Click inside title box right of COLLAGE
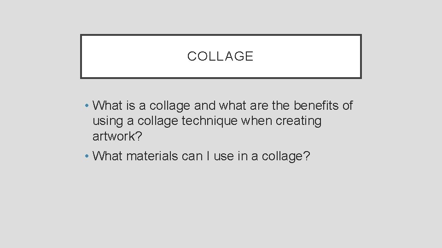The image size is (442, 248). point(308,56)
